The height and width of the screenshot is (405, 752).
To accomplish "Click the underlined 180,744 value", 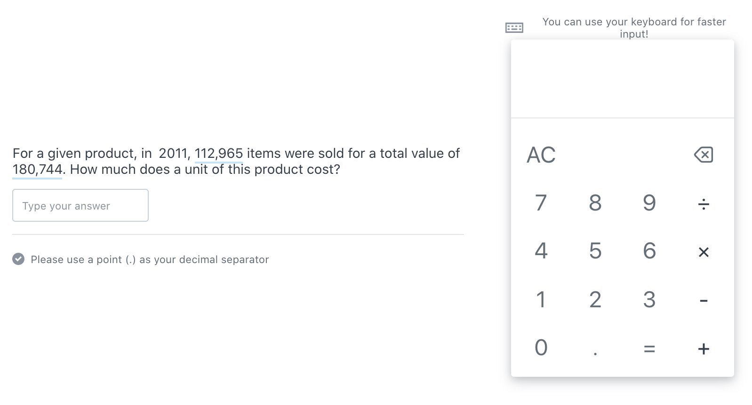I will click(x=37, y=170).
